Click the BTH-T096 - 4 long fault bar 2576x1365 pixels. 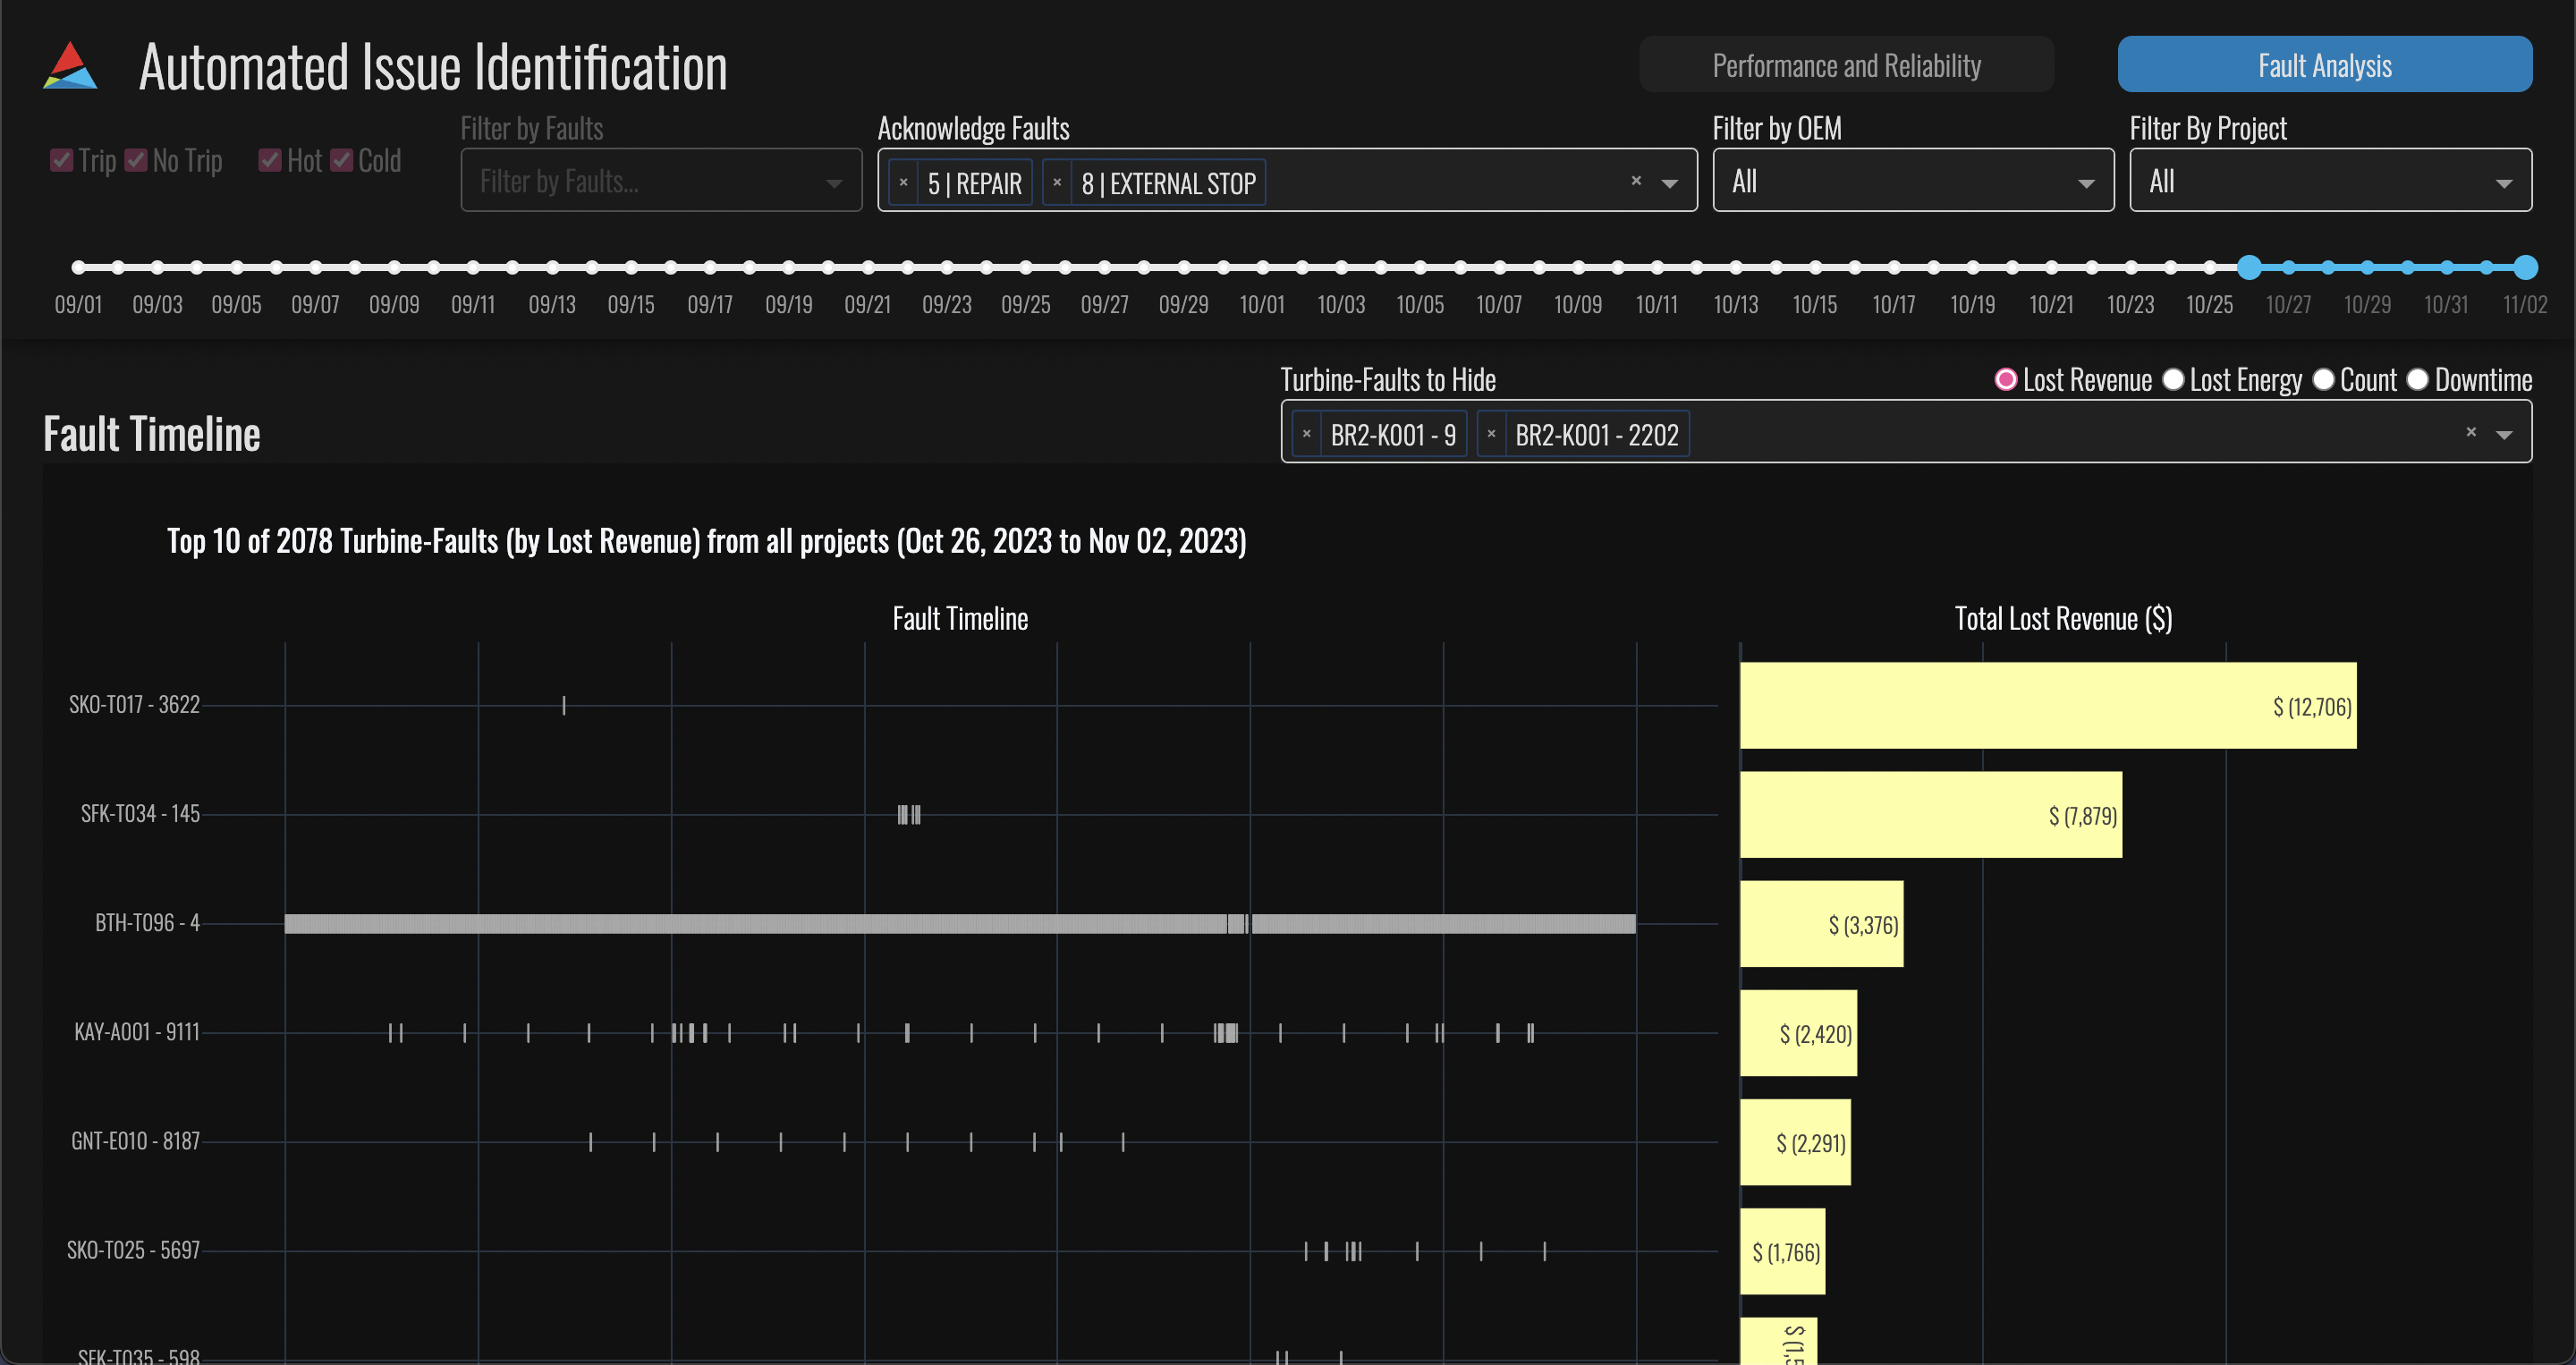coord(960,924)
